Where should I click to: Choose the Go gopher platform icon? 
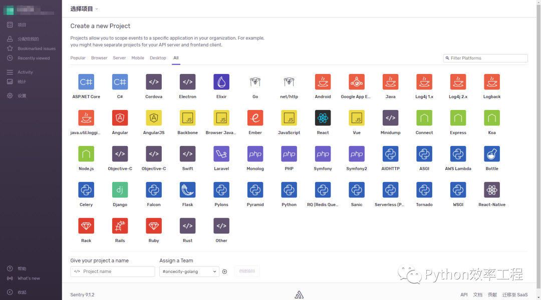tap(255, 82)
